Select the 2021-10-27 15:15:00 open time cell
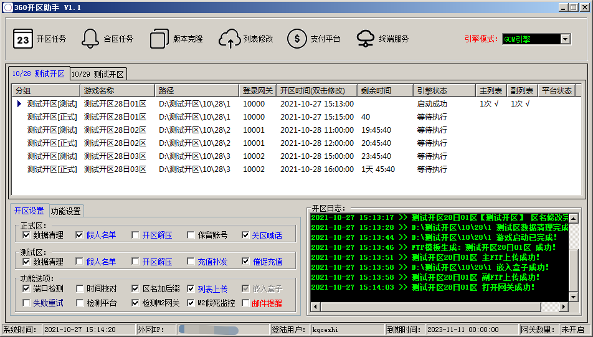This screenshot has height=337, width=593. click(317, 117)
